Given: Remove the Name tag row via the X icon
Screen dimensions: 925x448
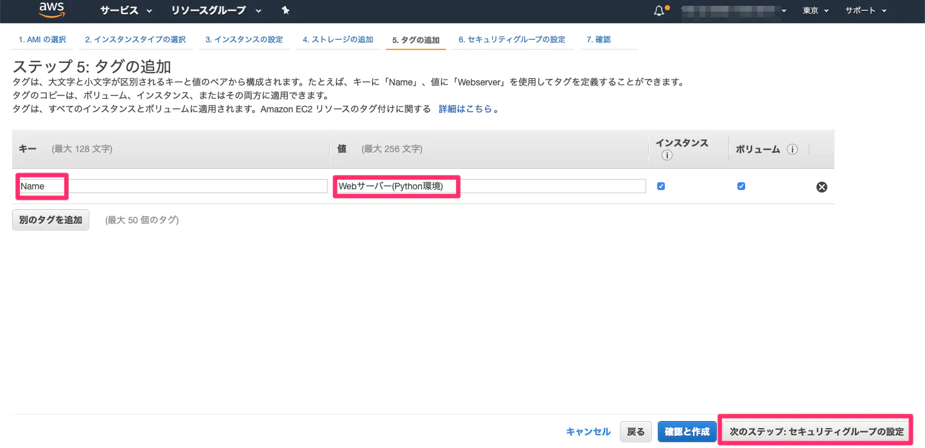Looking at the screenshot, I should 822,187.
